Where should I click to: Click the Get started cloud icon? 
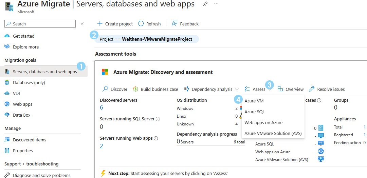pyautogui.click(x=7, y=36)
